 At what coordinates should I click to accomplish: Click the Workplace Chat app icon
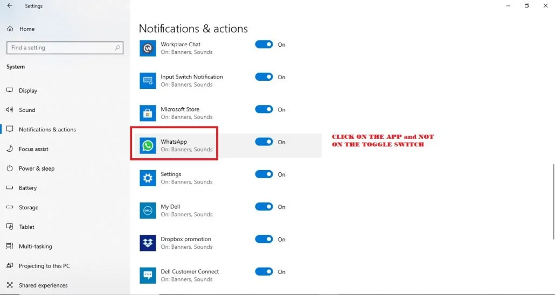point(148,48)
